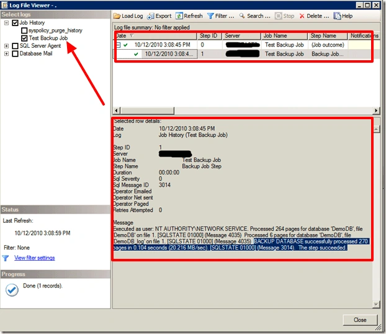Collapse the Job History tree node
Viewport: 386px width, 334px height.
[6, 23]
